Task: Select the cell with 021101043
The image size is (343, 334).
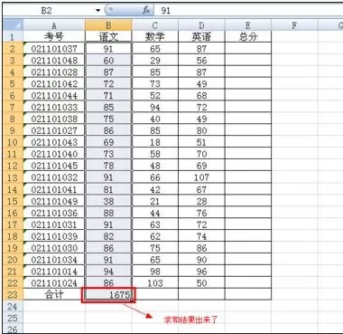Action: (x=54, y=142)
